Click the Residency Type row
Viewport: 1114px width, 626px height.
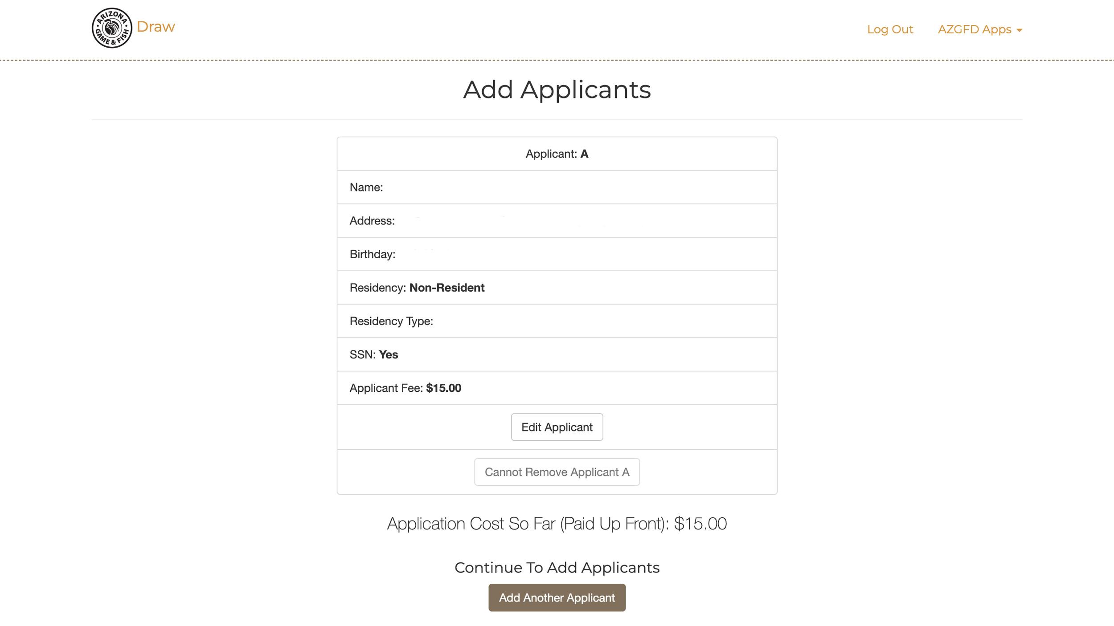coord(557,321)
